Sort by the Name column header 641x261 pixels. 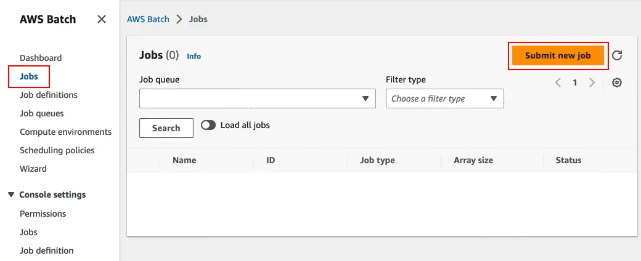click(184, 160)
